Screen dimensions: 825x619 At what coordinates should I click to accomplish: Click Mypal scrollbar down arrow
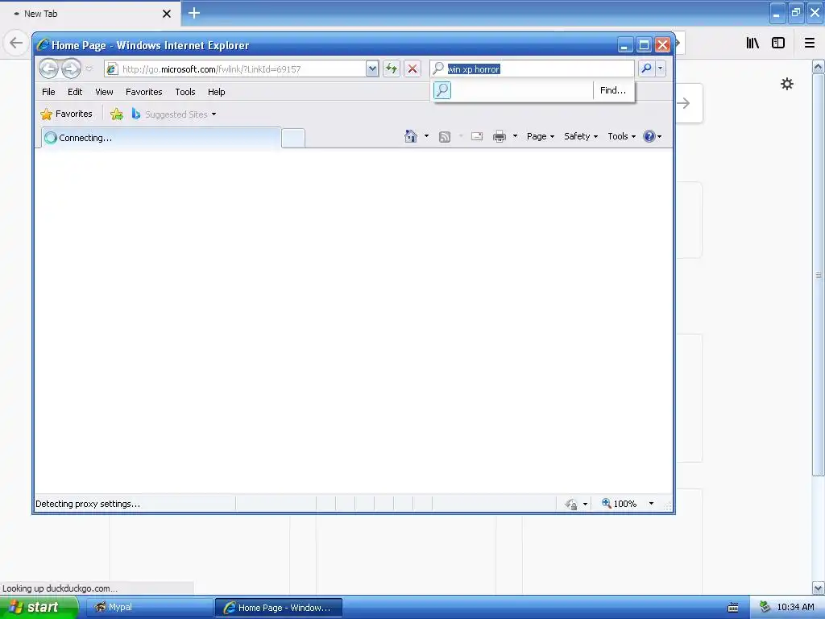[x=819, y=588]
